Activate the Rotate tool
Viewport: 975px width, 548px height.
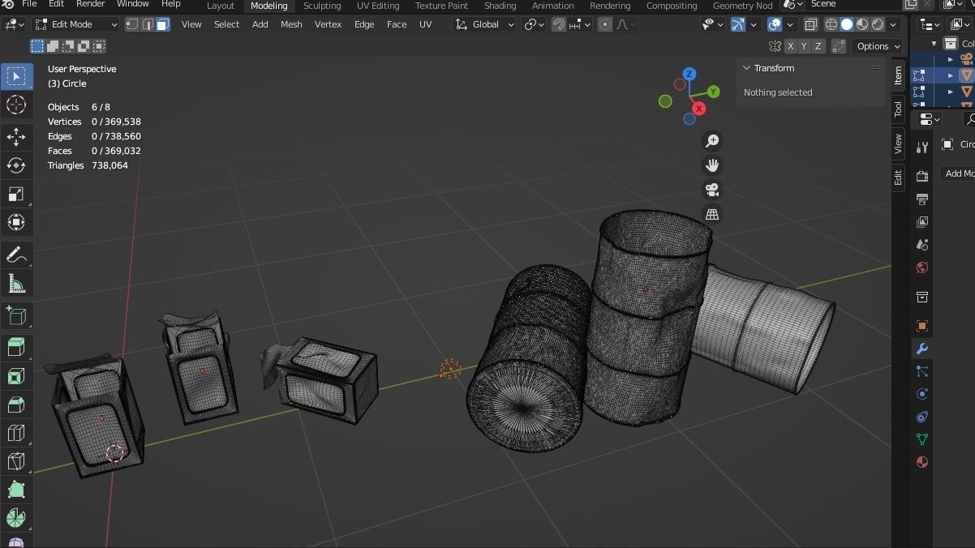click(x=16, y=165)
